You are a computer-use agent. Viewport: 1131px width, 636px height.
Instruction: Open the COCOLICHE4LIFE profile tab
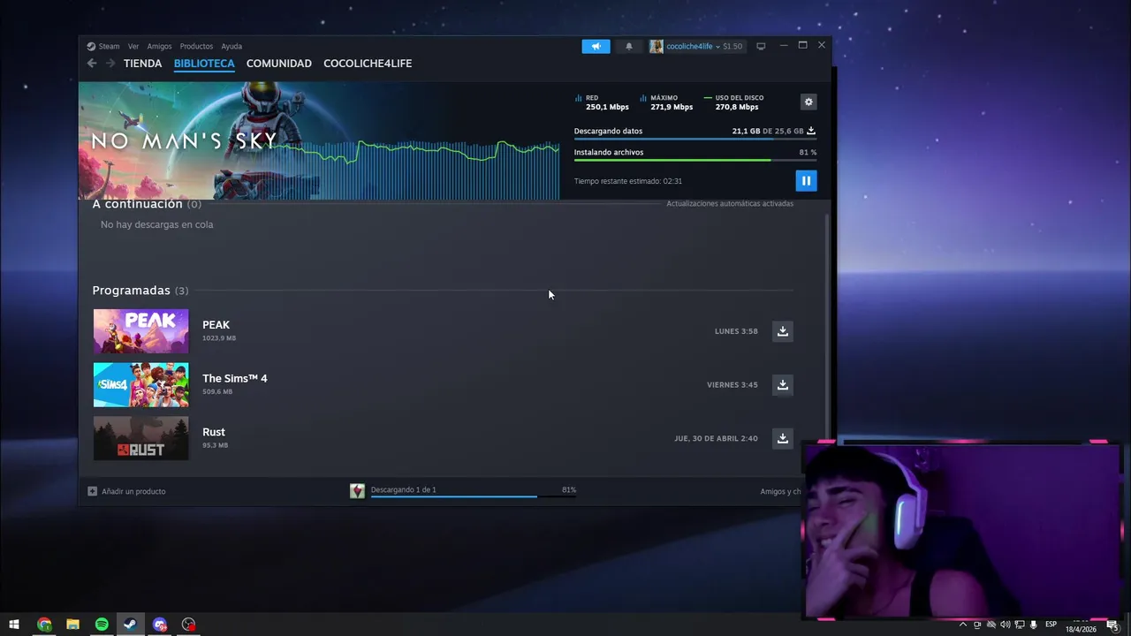click(368, 64)
